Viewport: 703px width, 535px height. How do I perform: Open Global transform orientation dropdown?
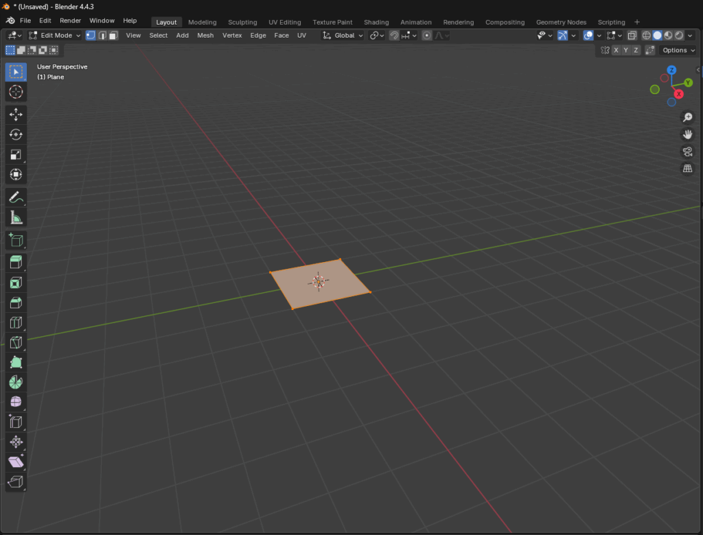click(343, 36)
